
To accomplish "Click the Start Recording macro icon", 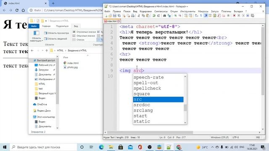I will [234, 16].
